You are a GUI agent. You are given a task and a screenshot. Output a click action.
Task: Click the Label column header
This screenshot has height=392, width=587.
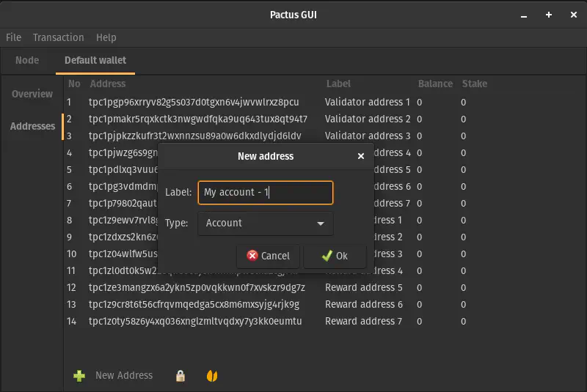pyautogui.click(x=338, y=84)
